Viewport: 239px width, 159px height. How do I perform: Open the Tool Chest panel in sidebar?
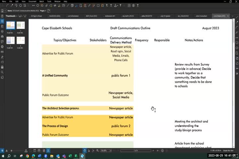[2, 36]
